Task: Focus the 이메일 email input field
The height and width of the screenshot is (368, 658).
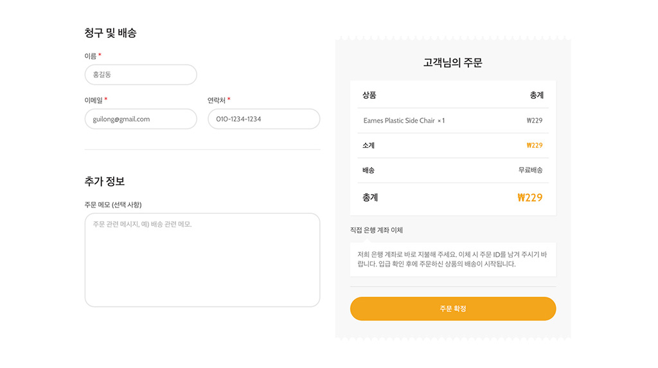Action: click(140, 119)
